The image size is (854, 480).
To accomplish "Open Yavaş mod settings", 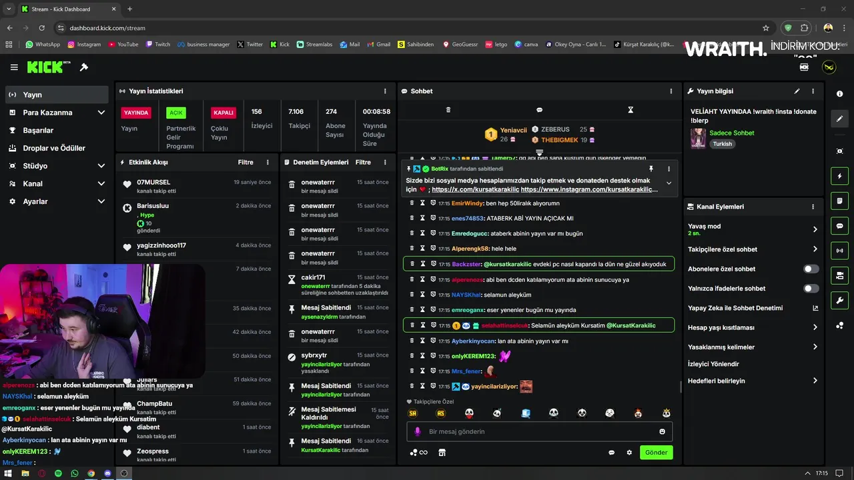I will 753,229.
